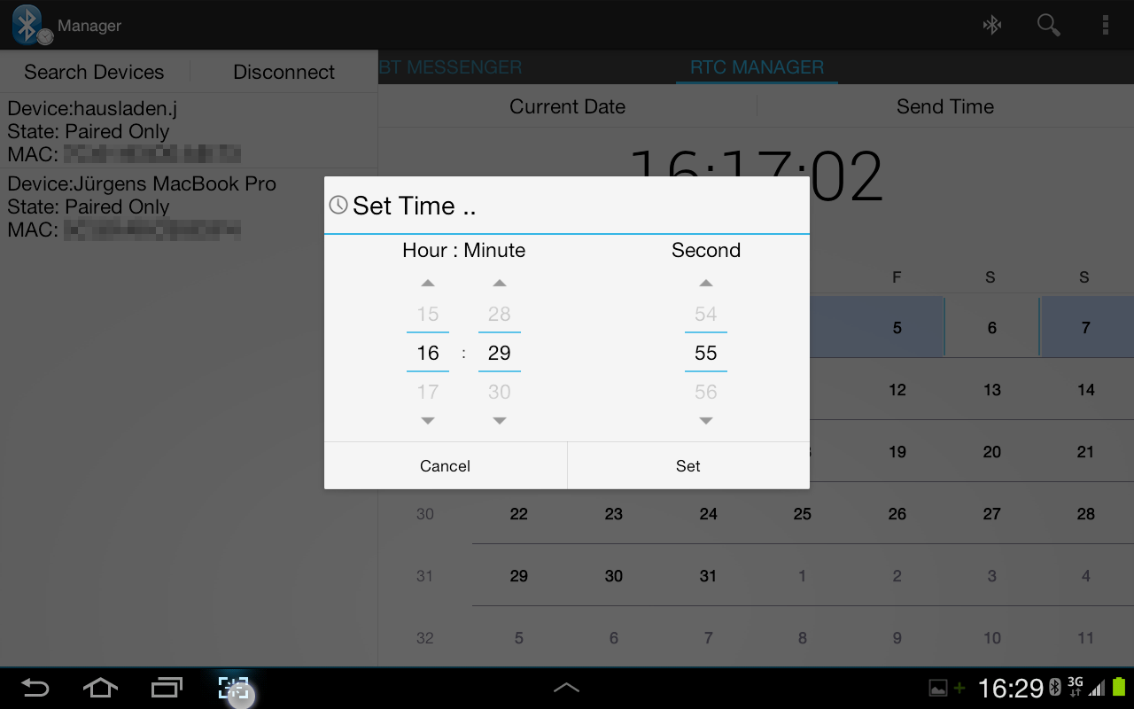Tap the clock icon in dialog title

pyautogui.click(x=338, y=206)
